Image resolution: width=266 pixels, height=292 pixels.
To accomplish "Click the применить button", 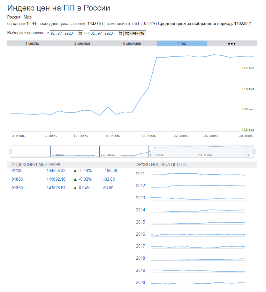I will click(x=135, y=33).
